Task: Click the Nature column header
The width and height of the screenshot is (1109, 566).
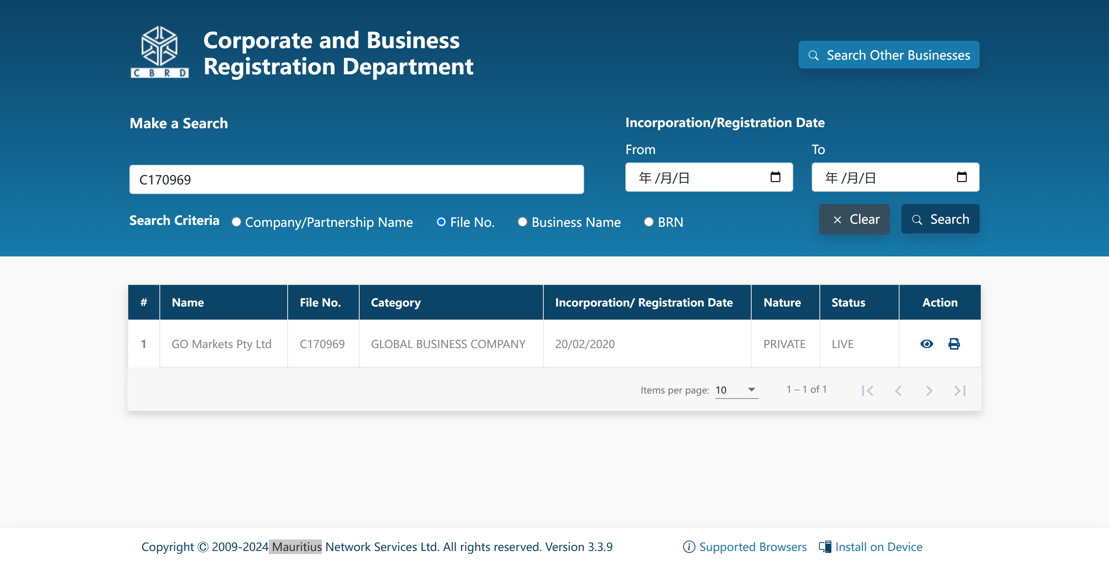Action: point(785,302)
